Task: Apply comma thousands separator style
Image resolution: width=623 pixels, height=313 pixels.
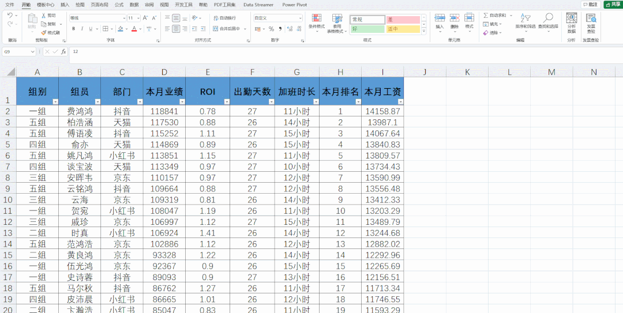Action: [280, 29]
